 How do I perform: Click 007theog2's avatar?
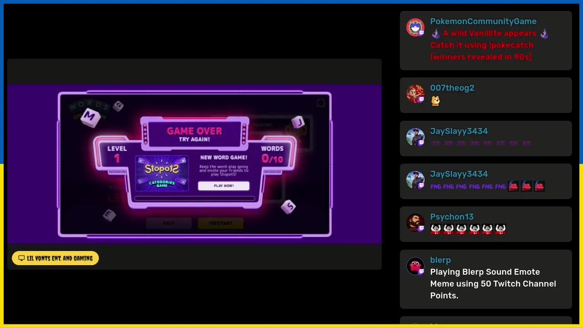415,94
